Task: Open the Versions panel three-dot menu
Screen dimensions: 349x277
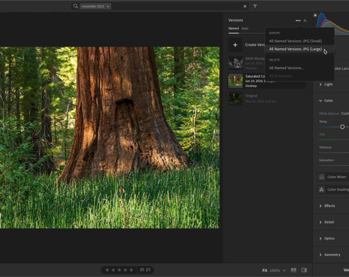Action: [298, 20]
